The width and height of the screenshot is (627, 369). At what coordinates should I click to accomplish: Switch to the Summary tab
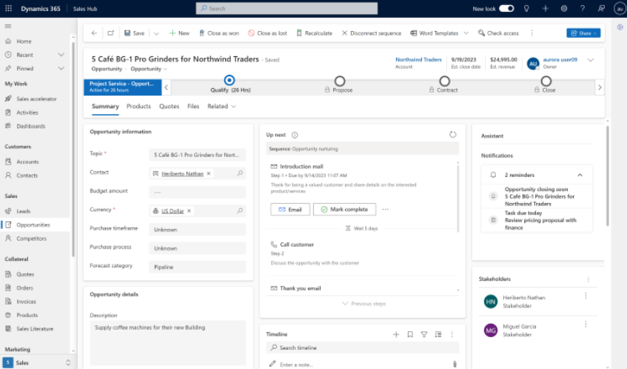[x=105, y=107]
